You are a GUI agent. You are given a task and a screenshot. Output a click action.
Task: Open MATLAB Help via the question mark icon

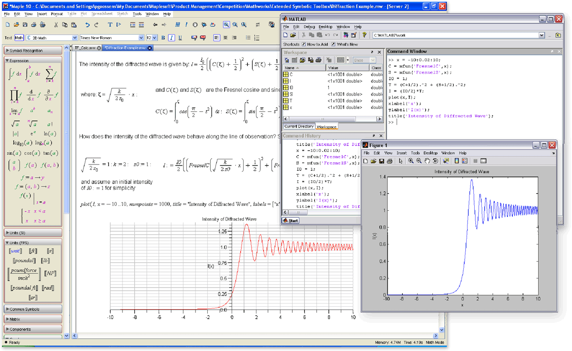tap(365, 35)
